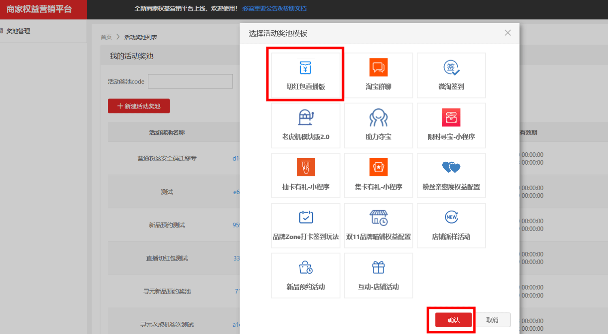Screen dimensions: 608x334
Task: Open 奖池管理 in the sidebar menu
Action: pos(18,31)
